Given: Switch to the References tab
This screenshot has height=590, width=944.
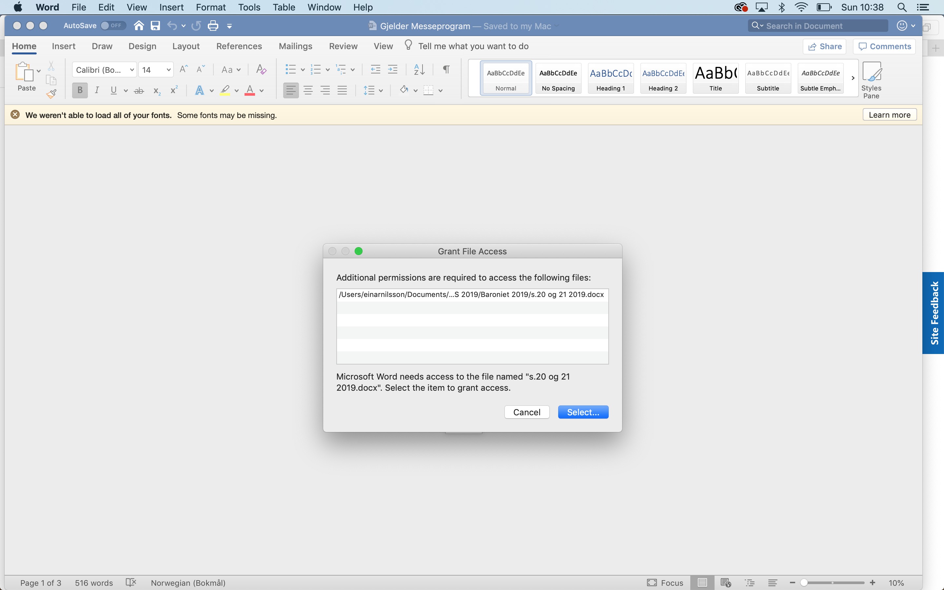Looking at the screenshot, I should pos(239,46).
